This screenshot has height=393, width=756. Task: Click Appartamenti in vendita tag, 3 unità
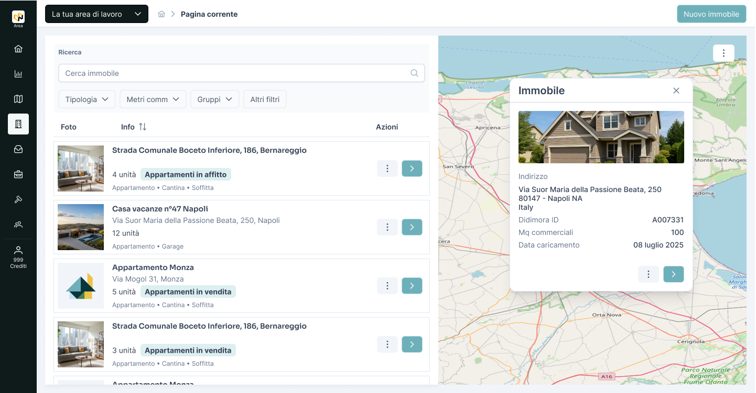(188, 351)
